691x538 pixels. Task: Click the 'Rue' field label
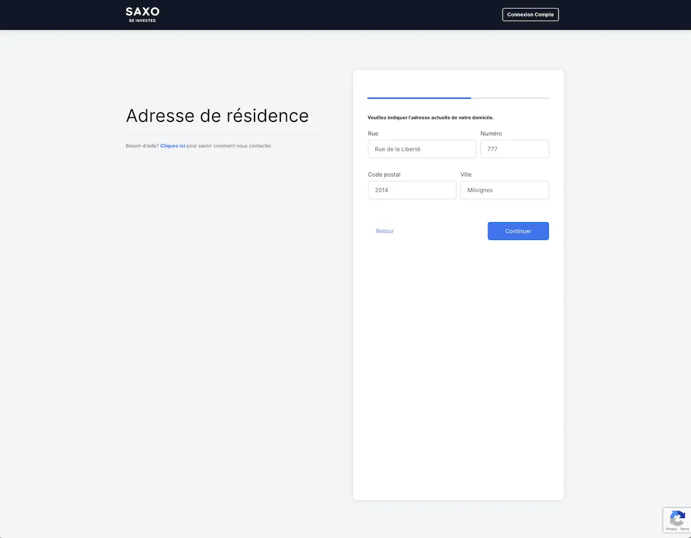point(373,133)
